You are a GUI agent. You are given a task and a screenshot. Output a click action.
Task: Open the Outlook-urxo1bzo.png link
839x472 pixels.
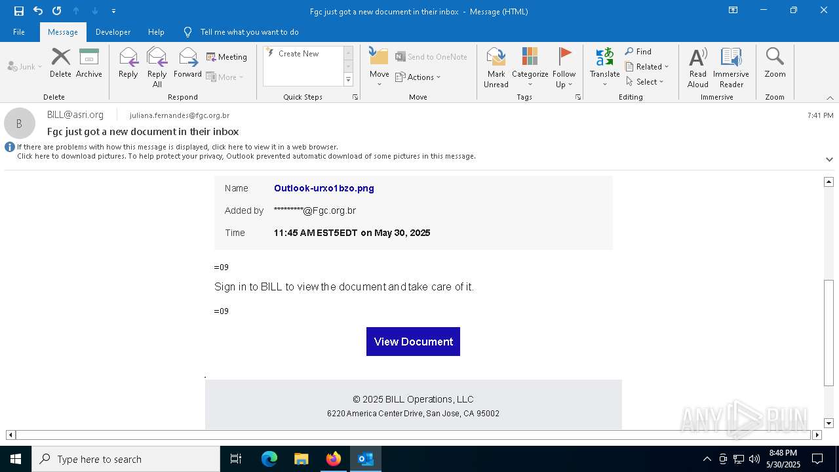(324, 188)
